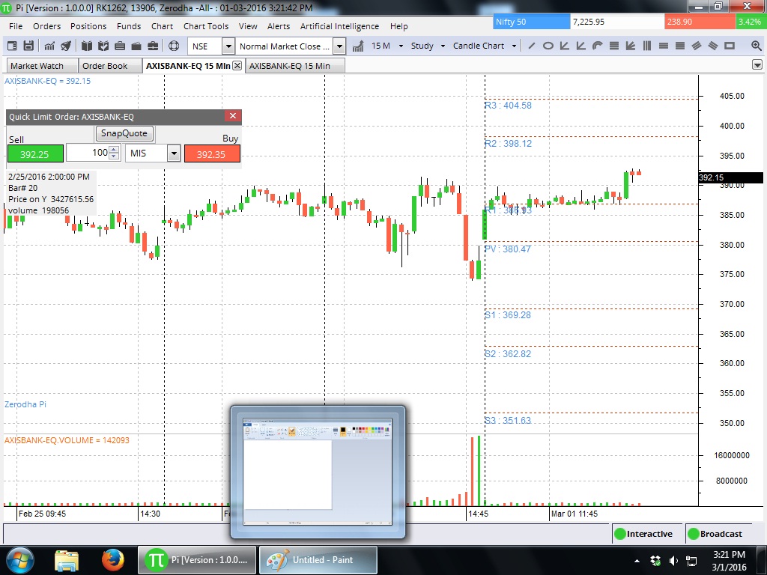This screenshot has width=767, height=575.
Task: Open the Funds menu
Action: [x=129, y=26]
